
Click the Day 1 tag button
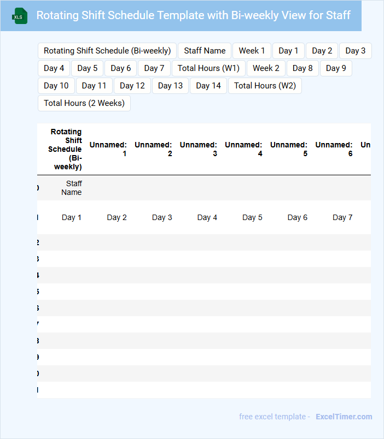click(288, 51)
